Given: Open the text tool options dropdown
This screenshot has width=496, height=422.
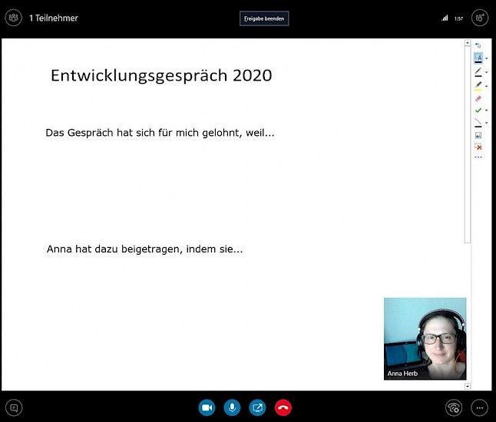Looking at the screenshot, I should [x=487, y=58].
